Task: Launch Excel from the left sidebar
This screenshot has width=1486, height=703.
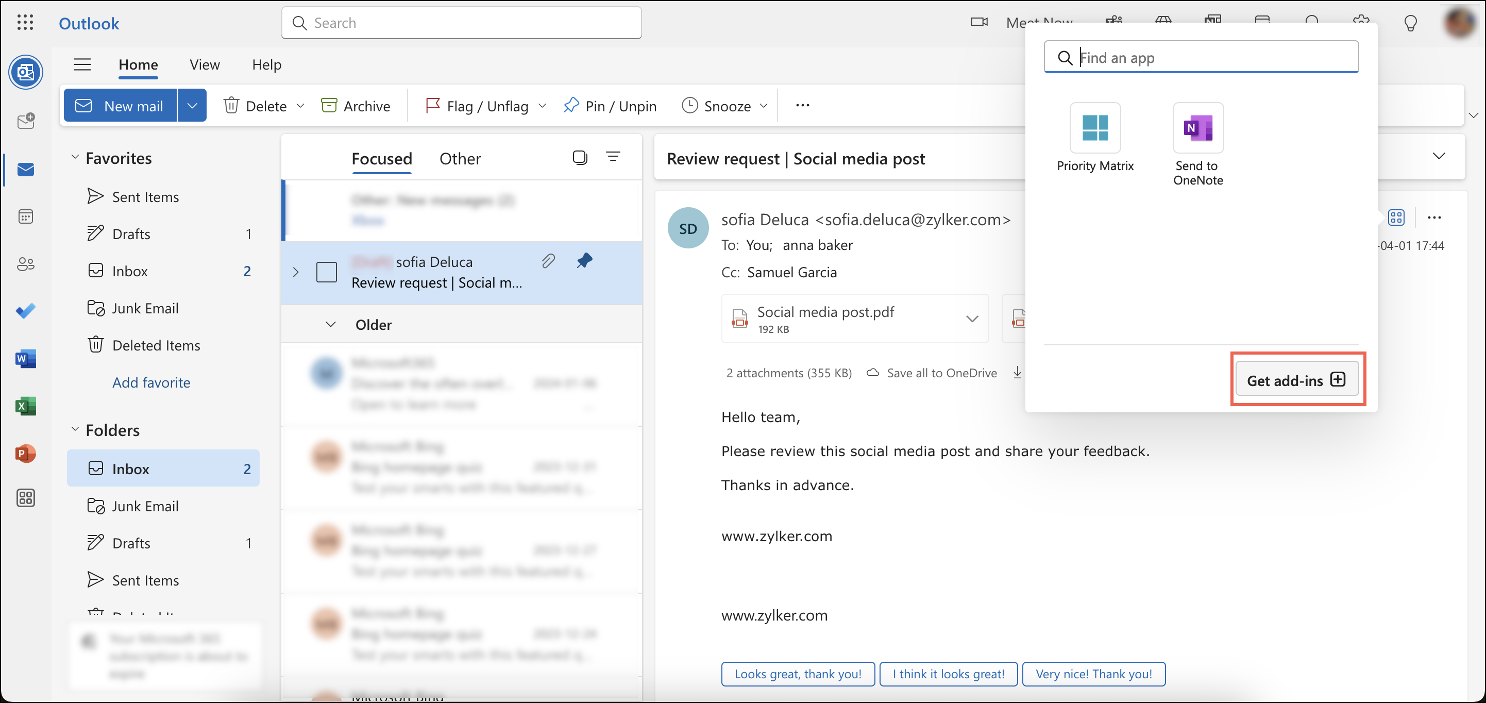Action: 25,406
